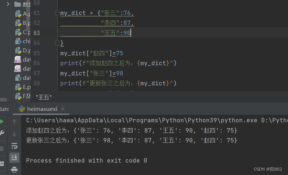The height and width of the screenshot is (175, 288).
Task: Click the Restore Layout icon in Run panel
Action: (x=2, y=163)
